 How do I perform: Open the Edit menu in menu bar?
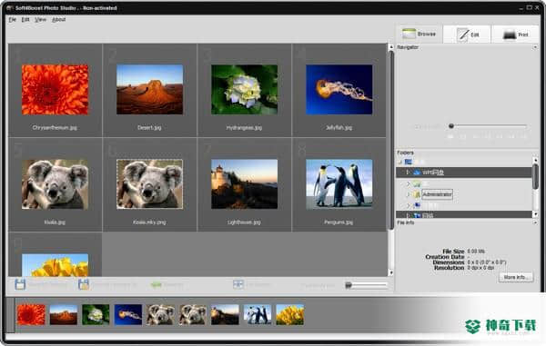[x=25, y=19]
